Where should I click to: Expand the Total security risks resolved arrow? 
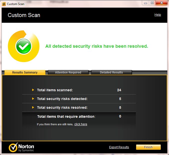point(33,107)
